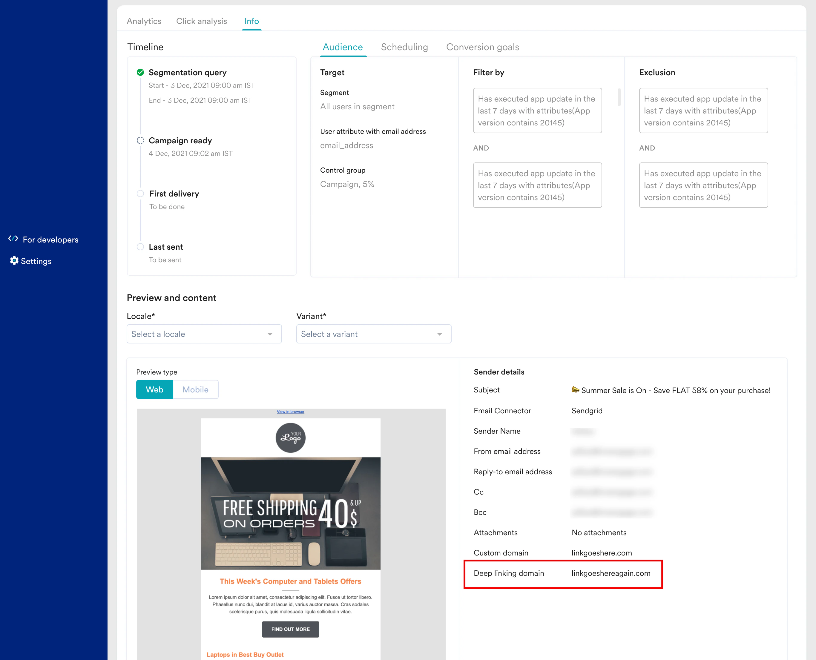Open the Scheduling tab
This screenshot has width=816, height=660.
click(404, 47)
